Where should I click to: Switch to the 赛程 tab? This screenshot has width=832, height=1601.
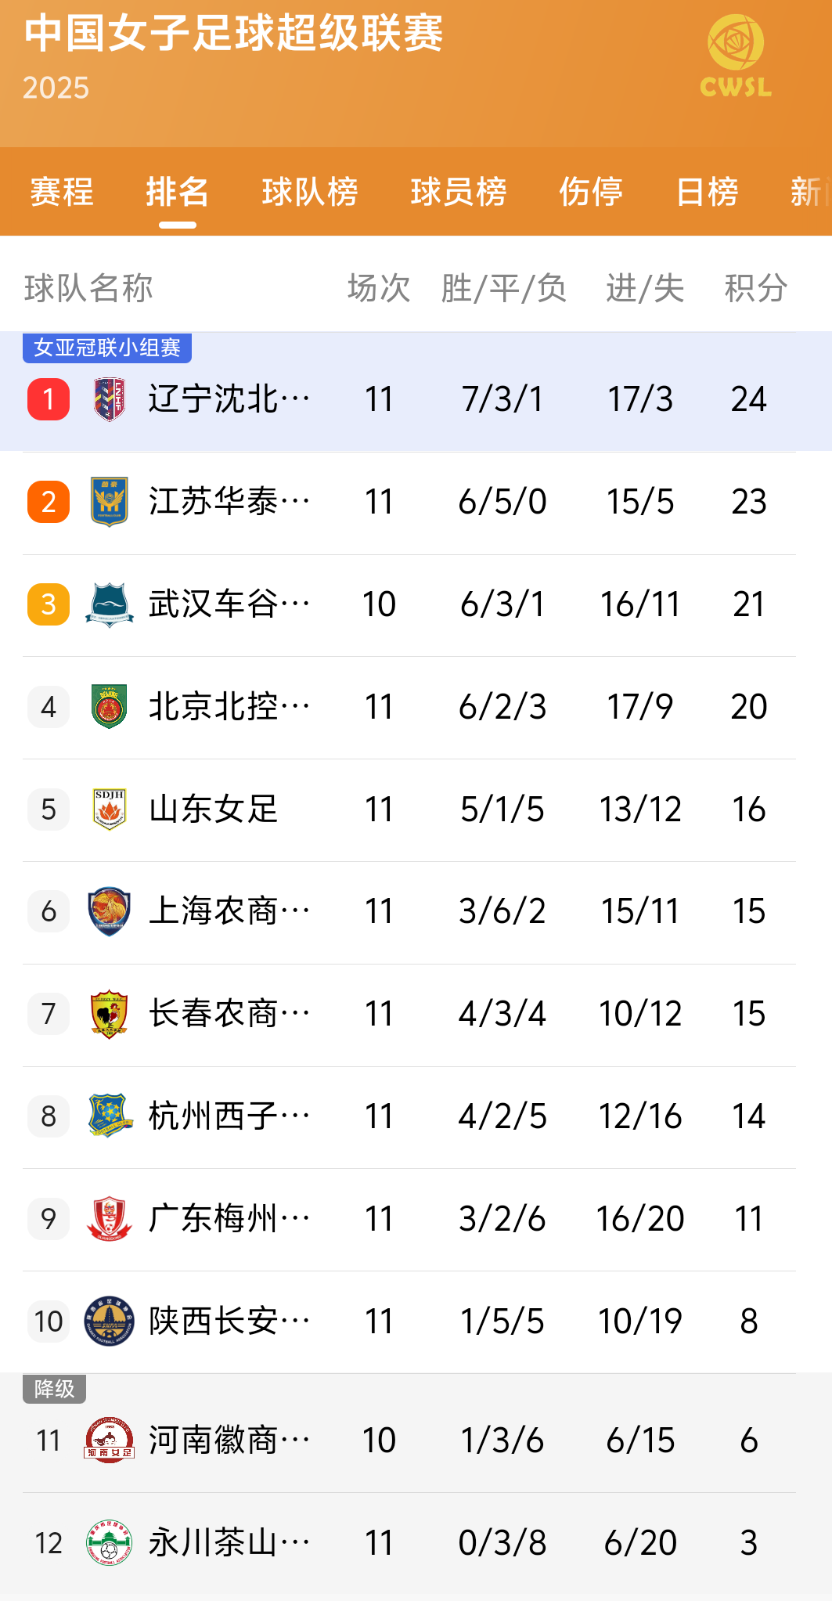click(62, 192)
